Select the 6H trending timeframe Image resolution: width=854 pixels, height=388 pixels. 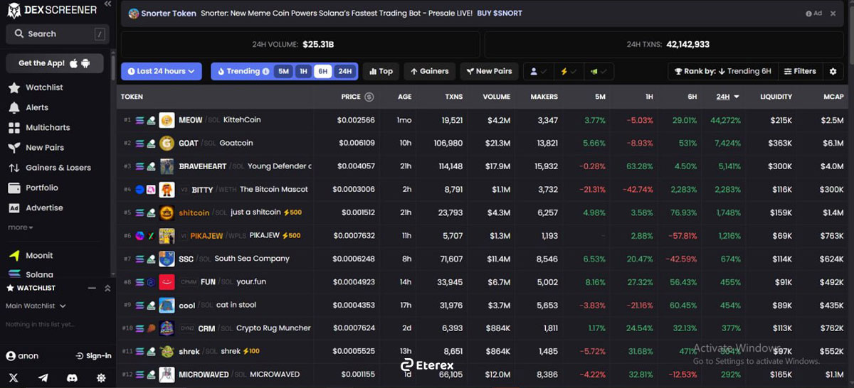coord(323,71)
